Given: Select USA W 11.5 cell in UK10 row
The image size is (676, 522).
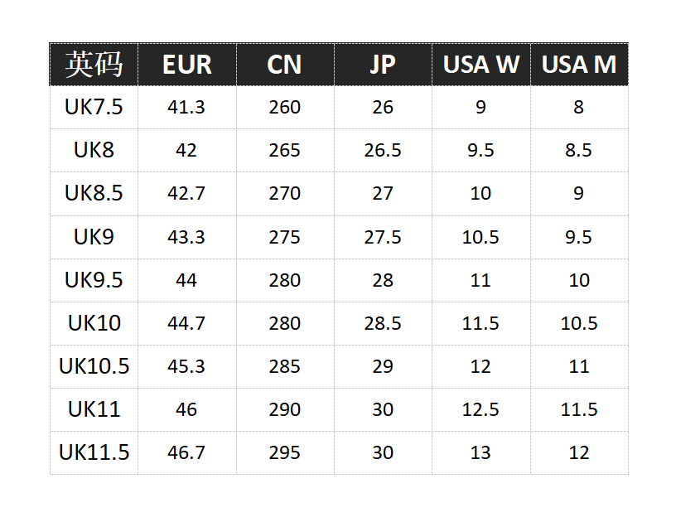Looking at the screenshot, I should click(x=481, y=323).
